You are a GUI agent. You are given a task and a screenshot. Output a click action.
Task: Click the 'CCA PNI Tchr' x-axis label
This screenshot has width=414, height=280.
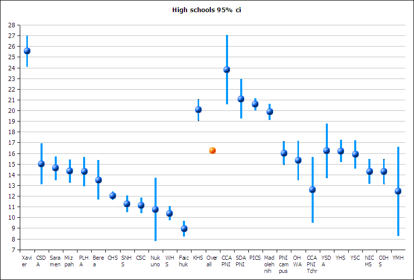[312, 264]
